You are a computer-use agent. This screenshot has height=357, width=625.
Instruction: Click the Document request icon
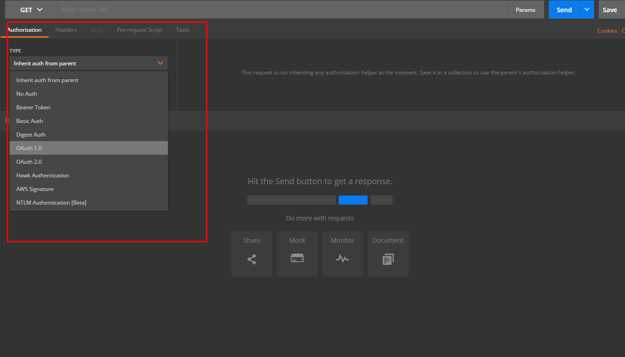(388, 254)
